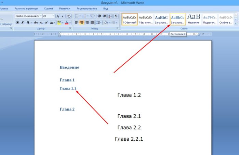Apply the Название style
This screenshot has width=239, height=155.
[194, 19]
